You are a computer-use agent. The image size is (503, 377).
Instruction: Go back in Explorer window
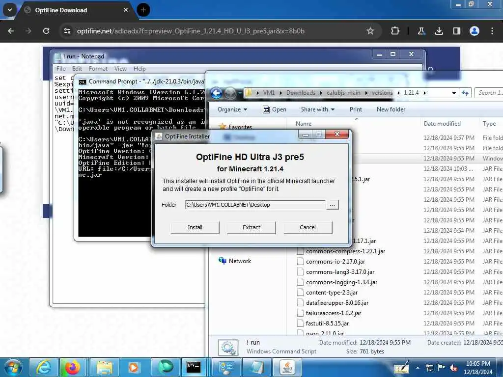[217, 93]
